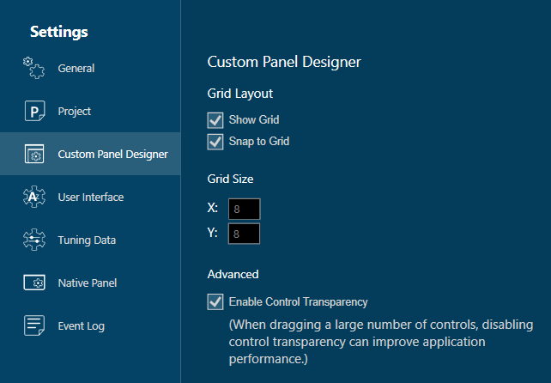Click the Grid Size Y input field
Image resolution: width=551 pixels, height=383 pixels.
click(245, 234)
